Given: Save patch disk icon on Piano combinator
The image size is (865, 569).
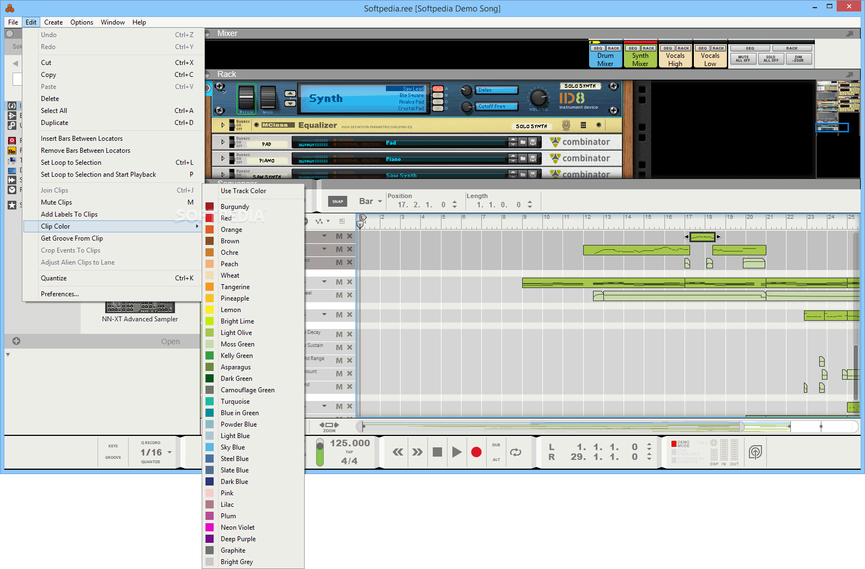Looking at the screenshot, I should [533, 158].
